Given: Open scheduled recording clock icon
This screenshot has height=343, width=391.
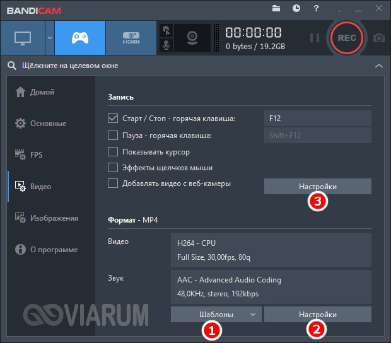Looking at the screenshot, I should (x=296, y=8).
